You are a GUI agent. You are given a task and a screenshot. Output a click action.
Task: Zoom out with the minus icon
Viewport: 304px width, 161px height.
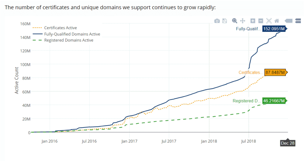click(261, 21)
